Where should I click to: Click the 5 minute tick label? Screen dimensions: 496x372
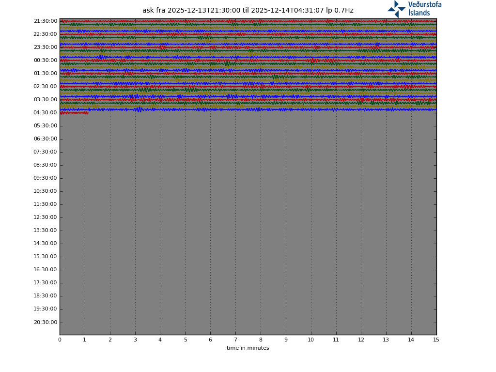185,340
